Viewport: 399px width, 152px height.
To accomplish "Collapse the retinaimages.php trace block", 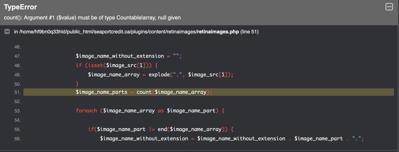I will pos(7,32).
